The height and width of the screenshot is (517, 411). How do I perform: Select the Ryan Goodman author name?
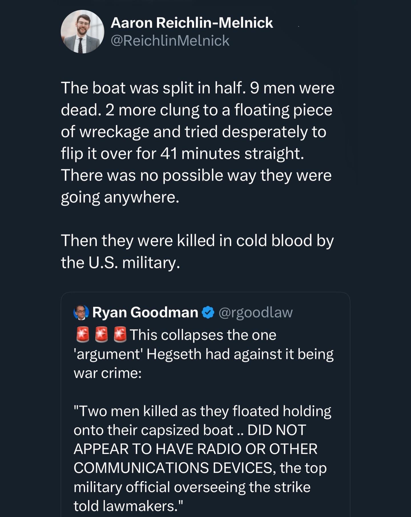coord(145,312)
